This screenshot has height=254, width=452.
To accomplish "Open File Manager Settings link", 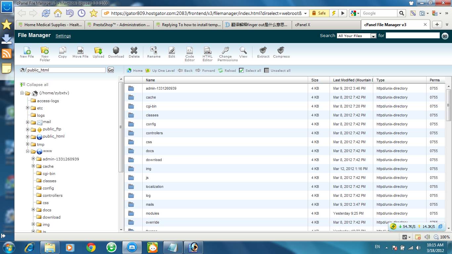I will click(63, 36).
